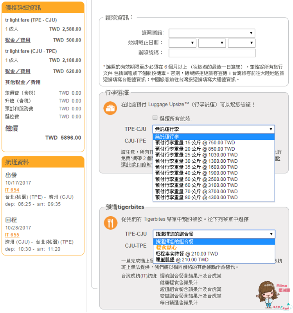This screenshot has height=313, width=293.
Task: Select 15 公斤 @ 750.00 TWD luggage option
Action: pyautogui.click(x=214, y=143)
